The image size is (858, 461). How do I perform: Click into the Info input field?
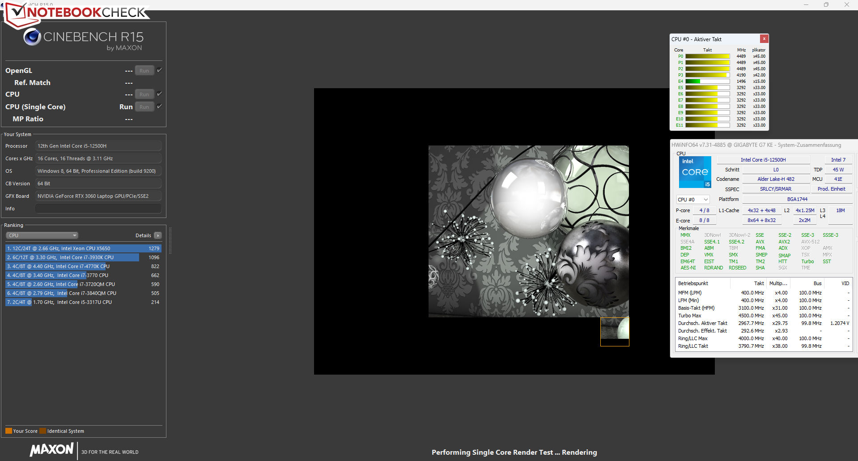point(98,209)
